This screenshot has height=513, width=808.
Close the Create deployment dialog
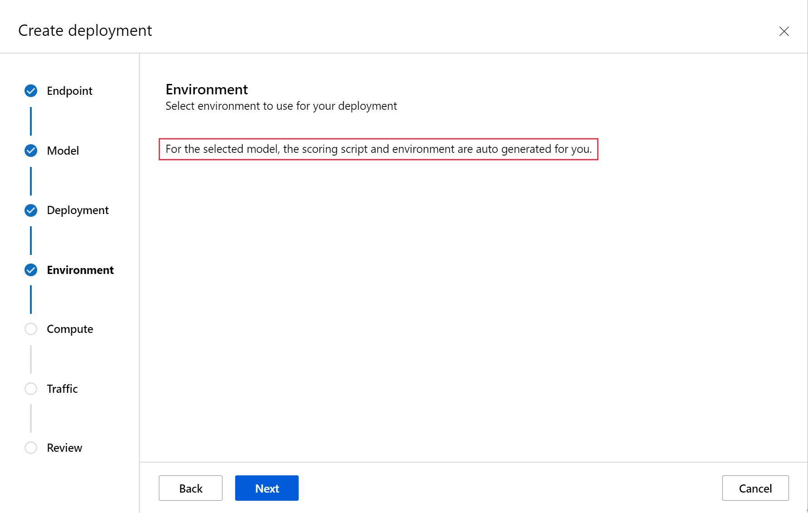783,31
